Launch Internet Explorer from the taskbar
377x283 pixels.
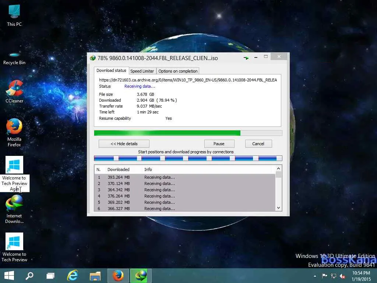tap(73, 276)
